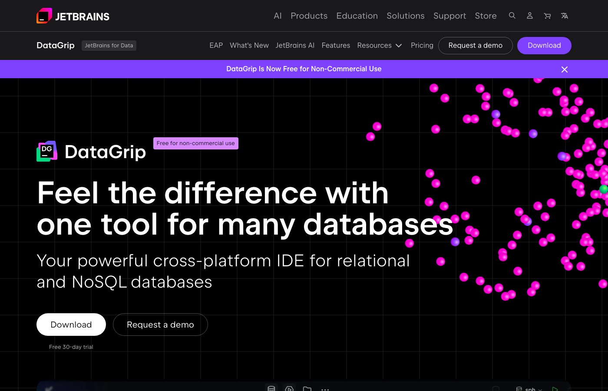Open the Products menu
The width and height of the screenshot is (608, 391).
309,16
